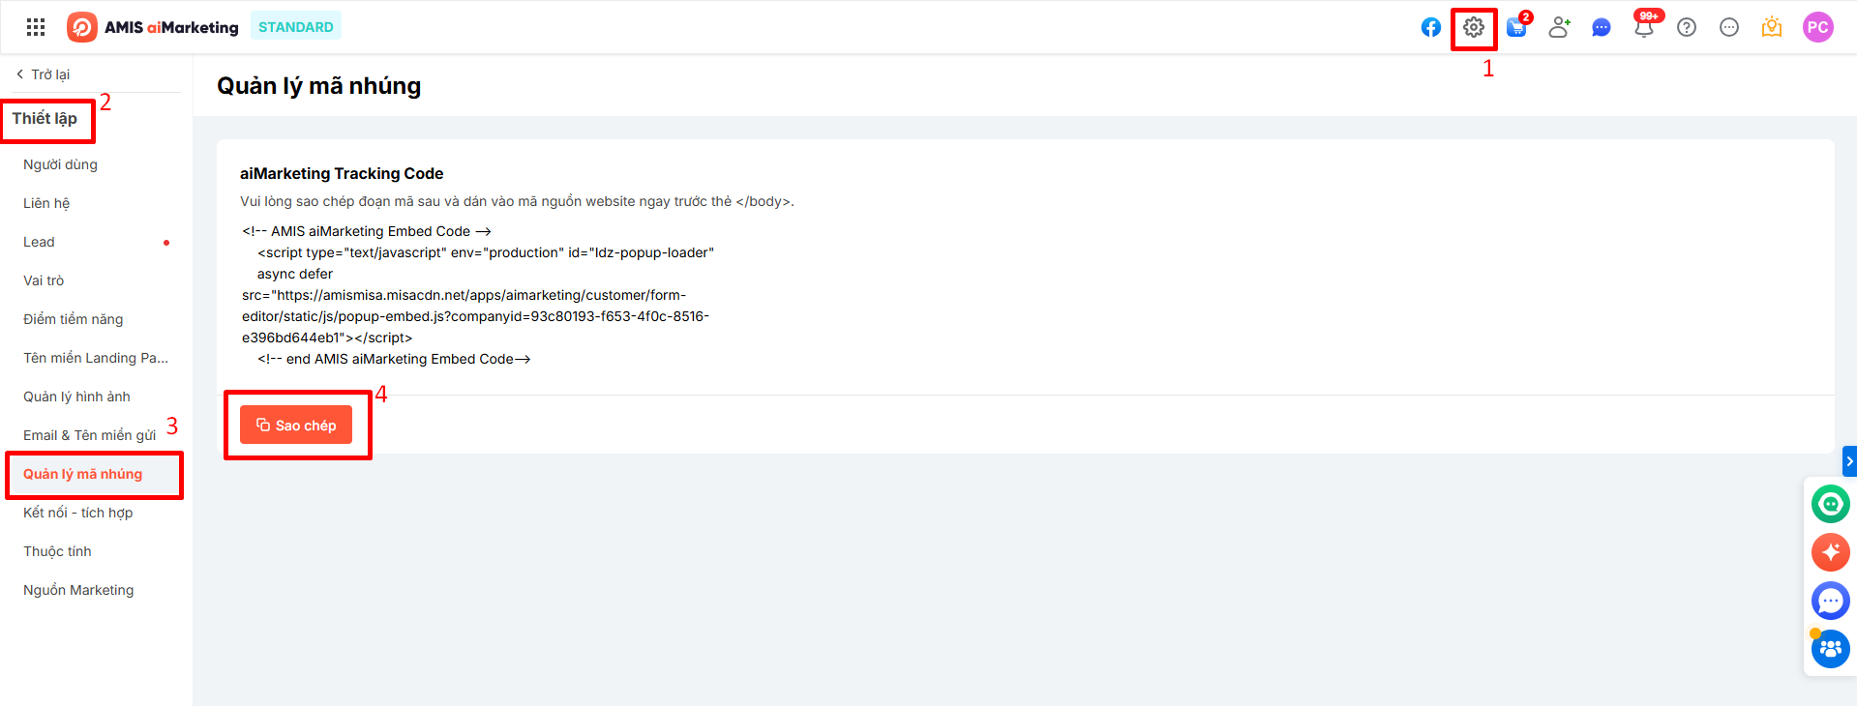1857x706 pixels.
Task: Open the PC user avatar menu
Action: pyautogui.click(x=1817, y=27)
